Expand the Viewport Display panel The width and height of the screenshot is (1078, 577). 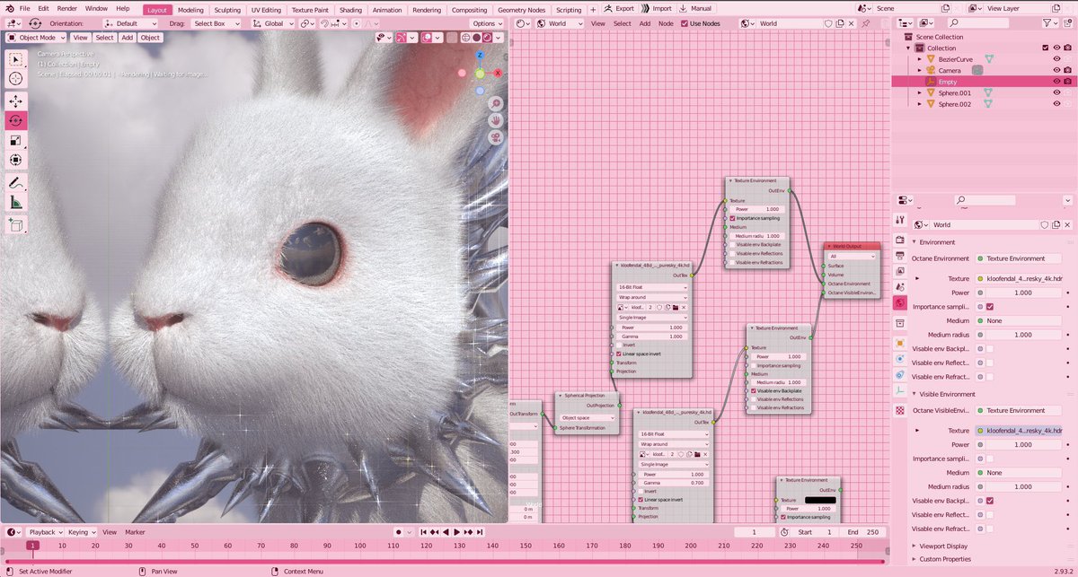pyautogui.click(x=915, y=546)
